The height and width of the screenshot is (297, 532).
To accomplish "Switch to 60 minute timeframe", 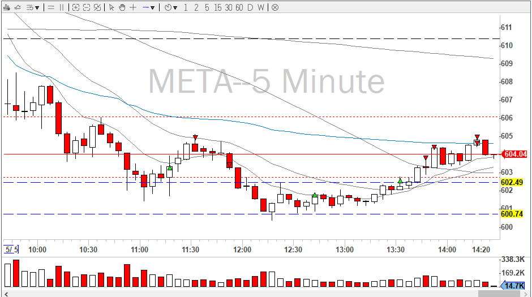I will [239, 7].
